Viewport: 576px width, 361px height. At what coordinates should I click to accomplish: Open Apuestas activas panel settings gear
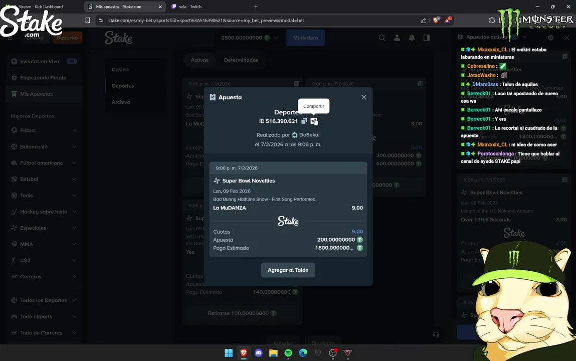550,38
